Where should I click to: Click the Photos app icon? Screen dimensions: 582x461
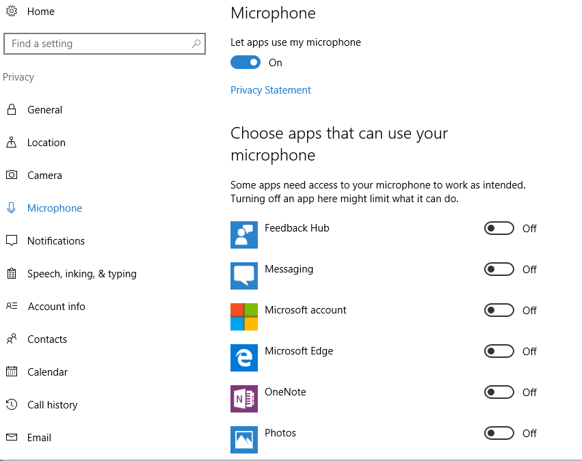click(244, 440)
